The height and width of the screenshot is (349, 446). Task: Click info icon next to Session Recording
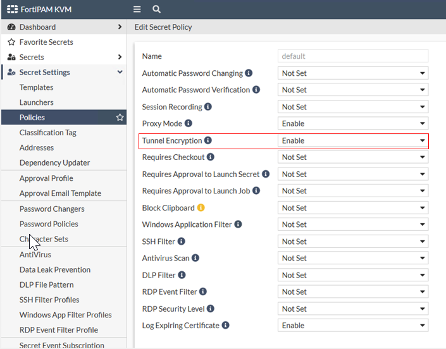point(208,107)
